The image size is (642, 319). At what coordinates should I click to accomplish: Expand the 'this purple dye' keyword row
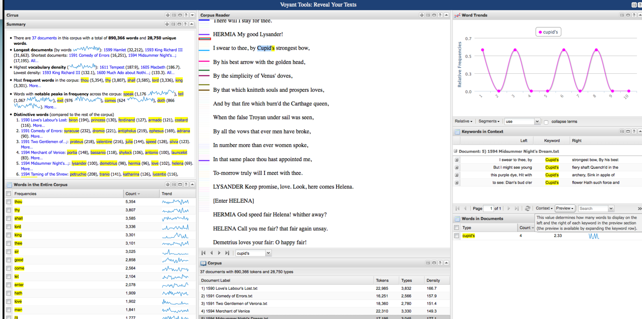pyautogui.click(x=457, y=175)
